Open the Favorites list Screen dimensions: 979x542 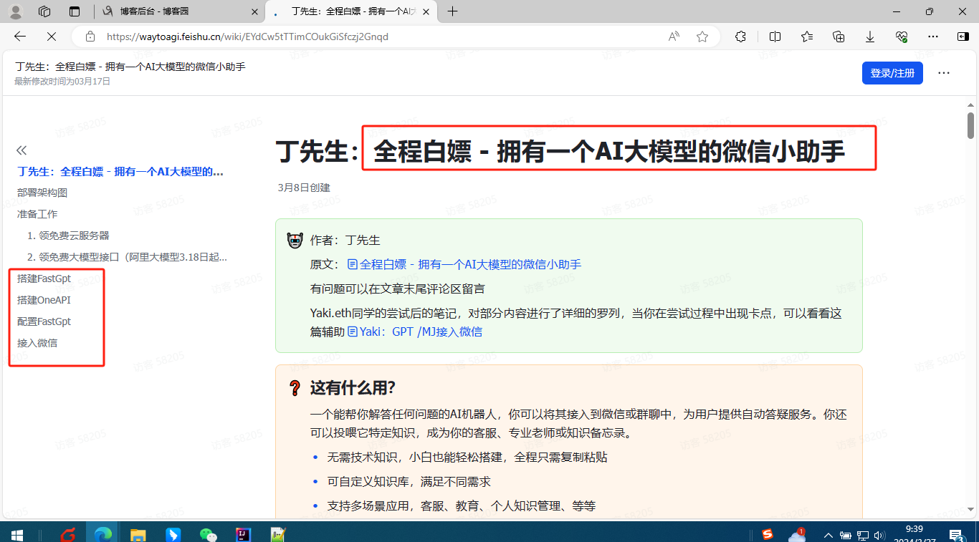click(807, 37)
